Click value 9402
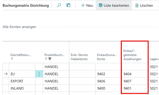 (x=101, y=74)
